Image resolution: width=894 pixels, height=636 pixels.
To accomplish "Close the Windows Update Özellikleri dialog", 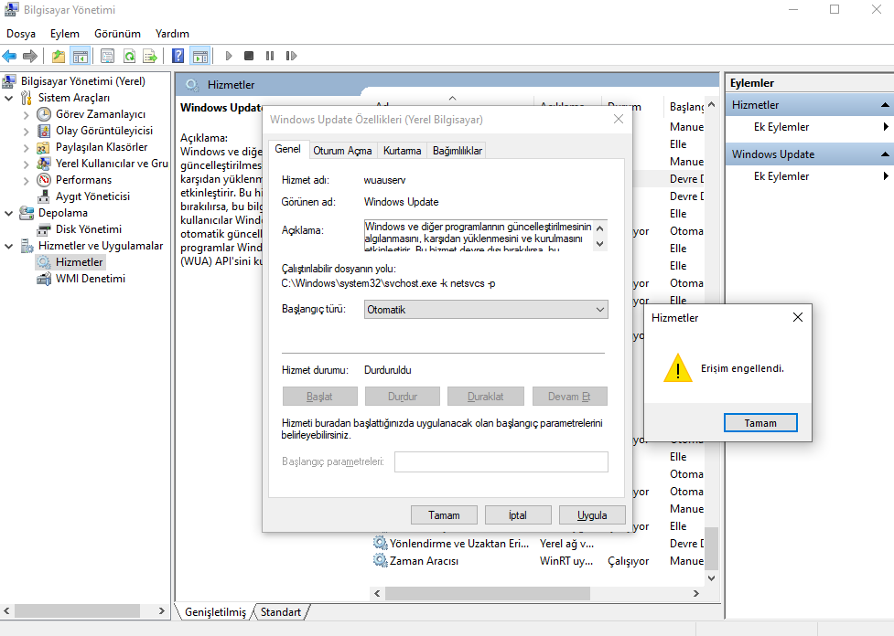I will tap(619, 119).
